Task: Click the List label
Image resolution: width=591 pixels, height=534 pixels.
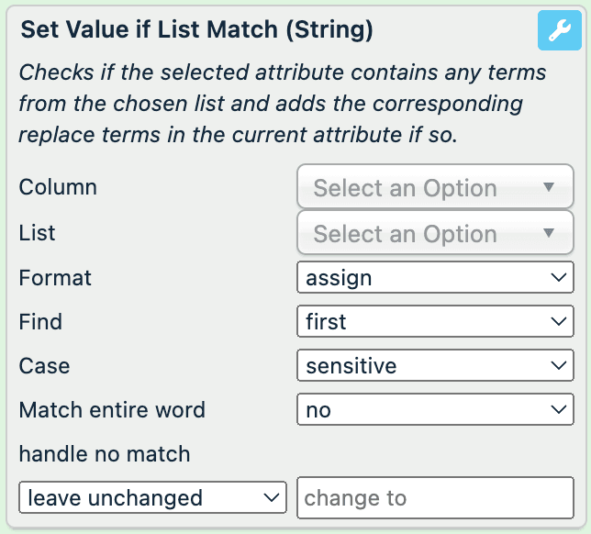Action: 38,233
